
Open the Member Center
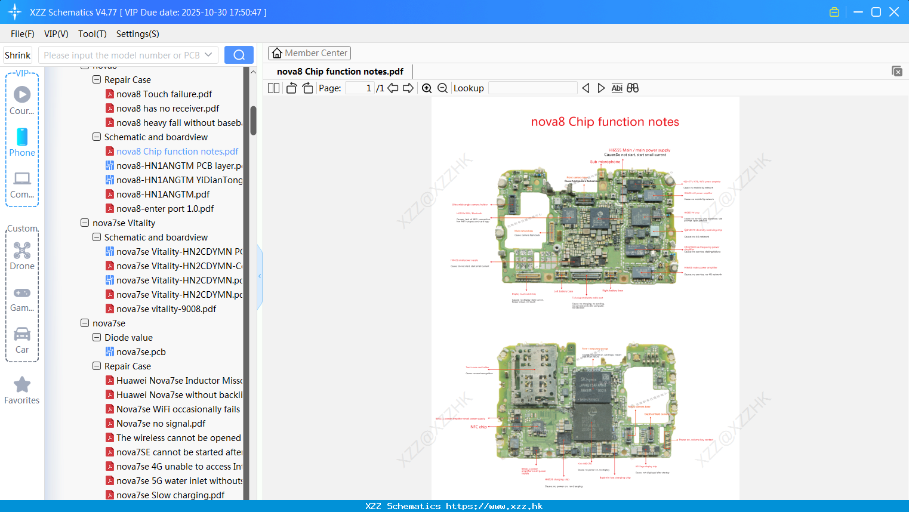pyautogui.click(x=309, y=53)
